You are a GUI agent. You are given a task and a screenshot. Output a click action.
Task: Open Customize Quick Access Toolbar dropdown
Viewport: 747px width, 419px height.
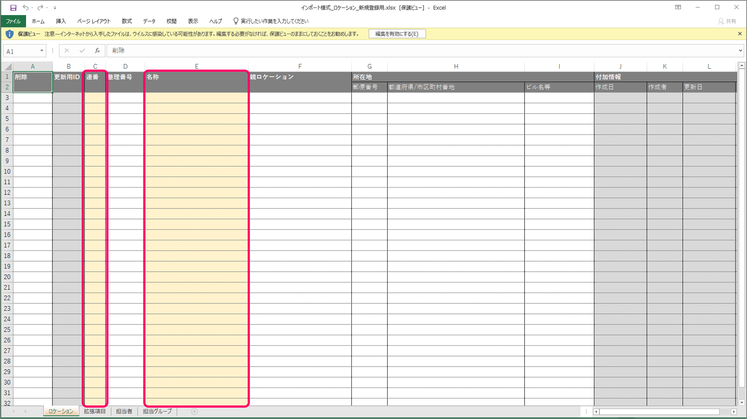coord(55,8)
